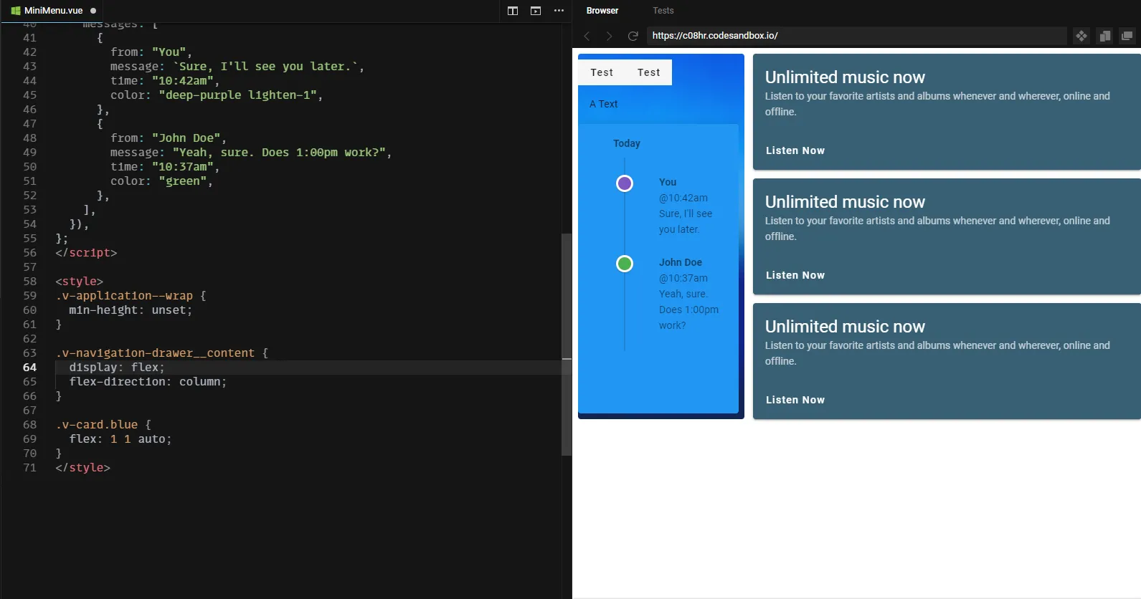Click the second Test button in drawer
Screen dimensions: 1141x599
tap(648, 72)
